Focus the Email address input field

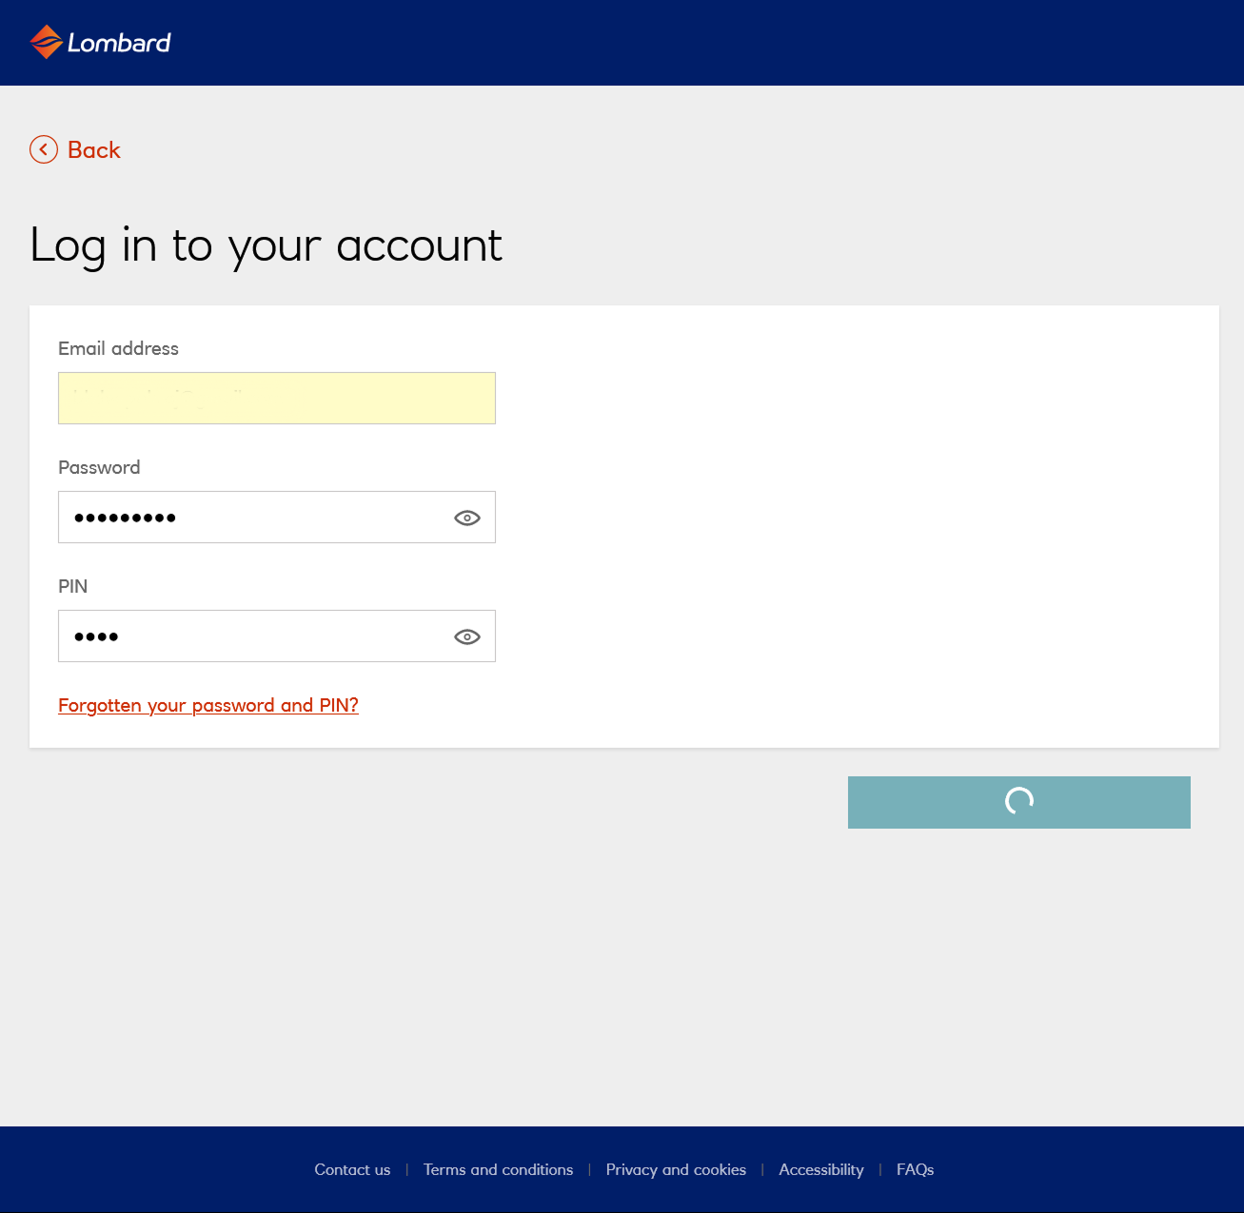tap(276, 398)
